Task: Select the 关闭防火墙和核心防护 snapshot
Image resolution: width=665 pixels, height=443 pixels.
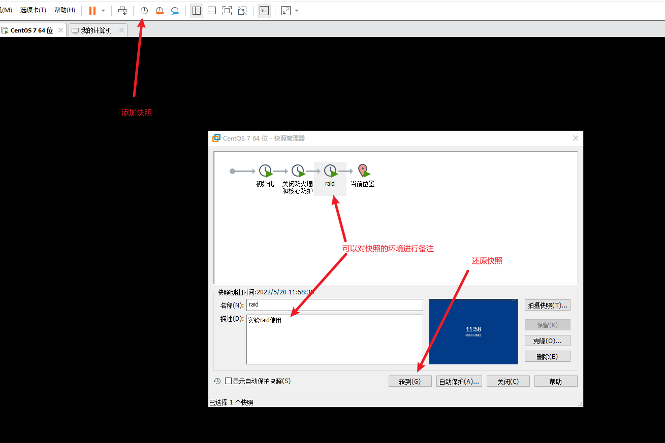Action: click(298, 179)
